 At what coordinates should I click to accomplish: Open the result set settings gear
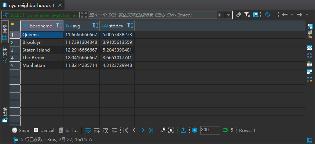click(x=194, y=130)
